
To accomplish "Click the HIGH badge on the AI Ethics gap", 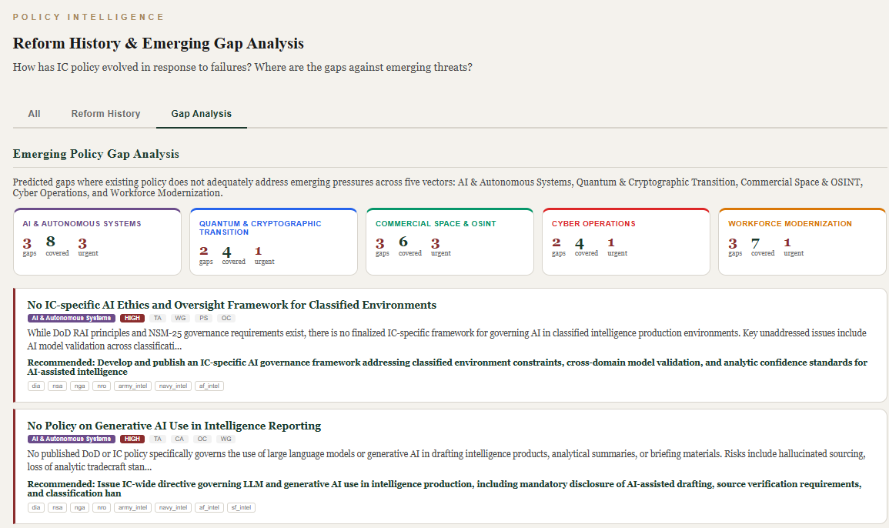I will (x=132, y=318).
